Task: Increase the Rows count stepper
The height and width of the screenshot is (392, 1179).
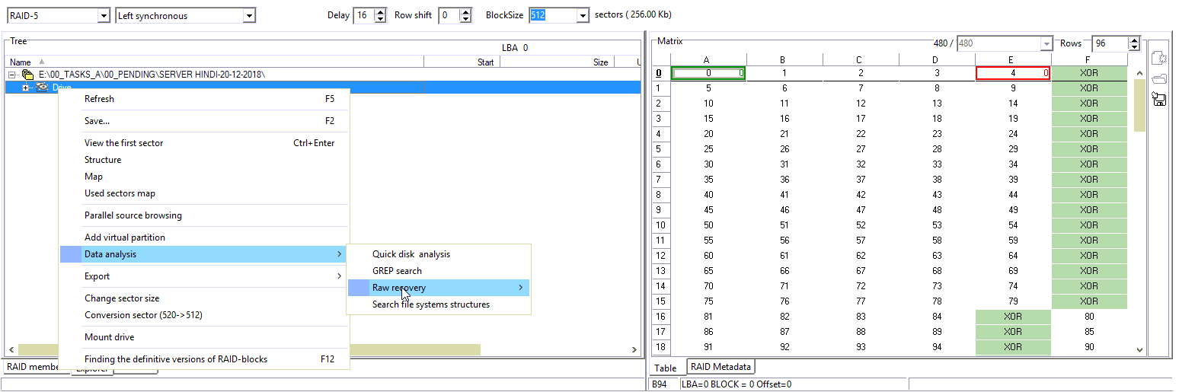Action: (x=1134, y=40)
